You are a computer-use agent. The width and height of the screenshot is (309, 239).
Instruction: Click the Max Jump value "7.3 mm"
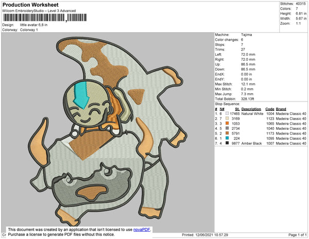click(x=247, y=94)
